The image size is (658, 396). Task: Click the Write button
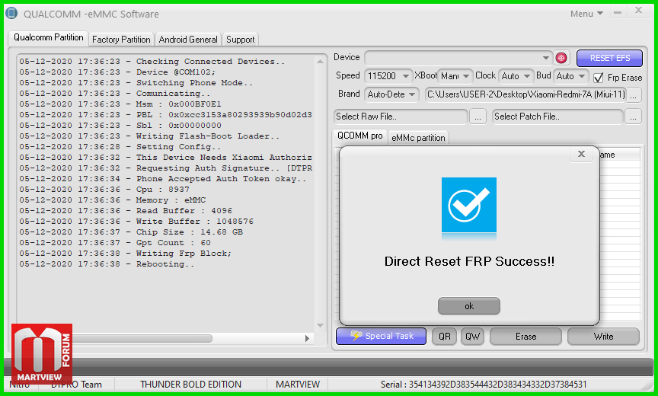[603, 336]
